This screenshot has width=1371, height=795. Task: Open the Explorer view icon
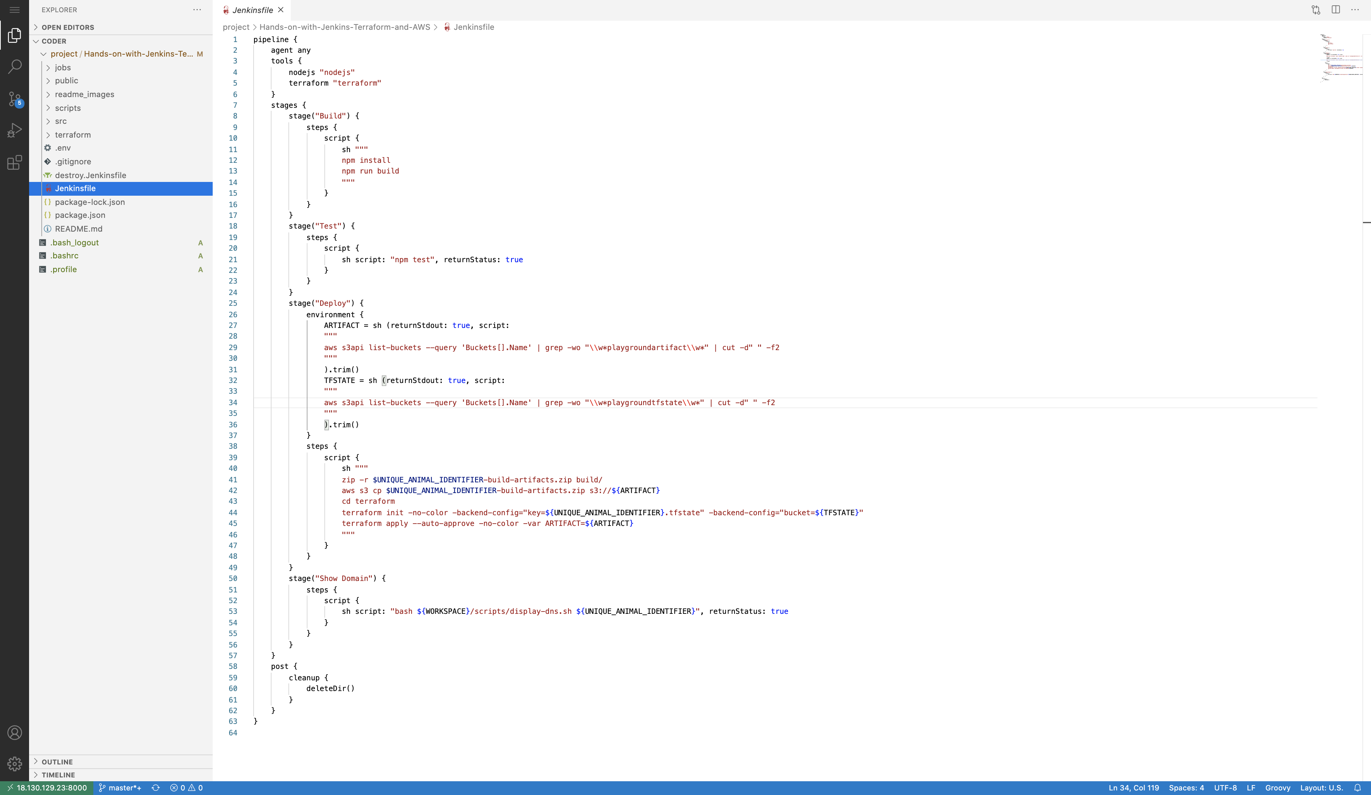(15, 35)
